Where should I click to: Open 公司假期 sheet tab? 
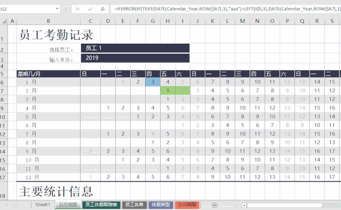(x=187, y=205)
